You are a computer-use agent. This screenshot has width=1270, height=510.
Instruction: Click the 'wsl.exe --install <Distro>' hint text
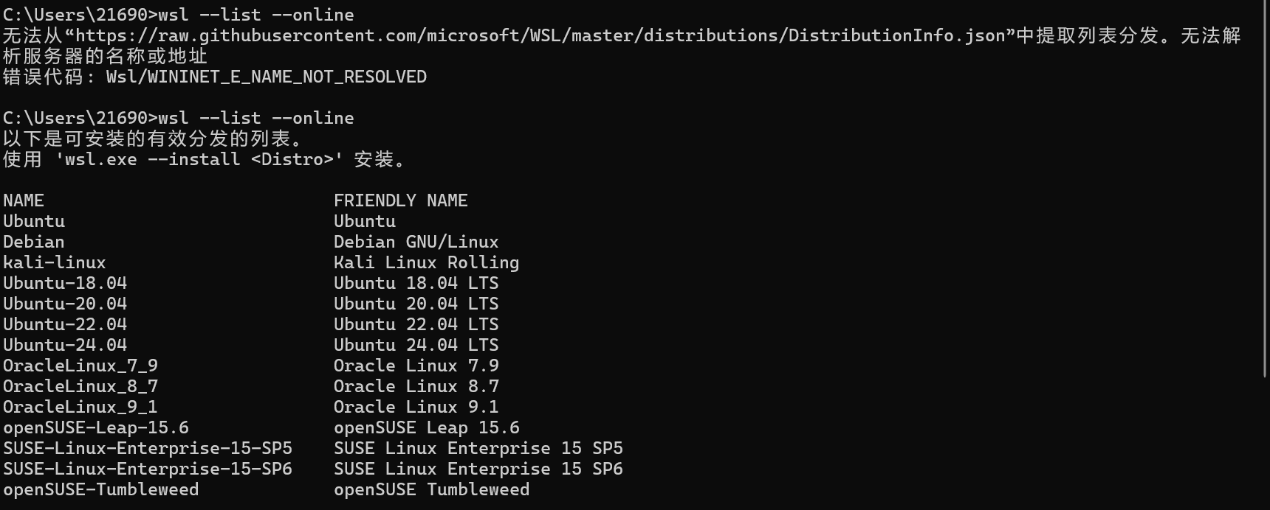[x=199, y=159]
